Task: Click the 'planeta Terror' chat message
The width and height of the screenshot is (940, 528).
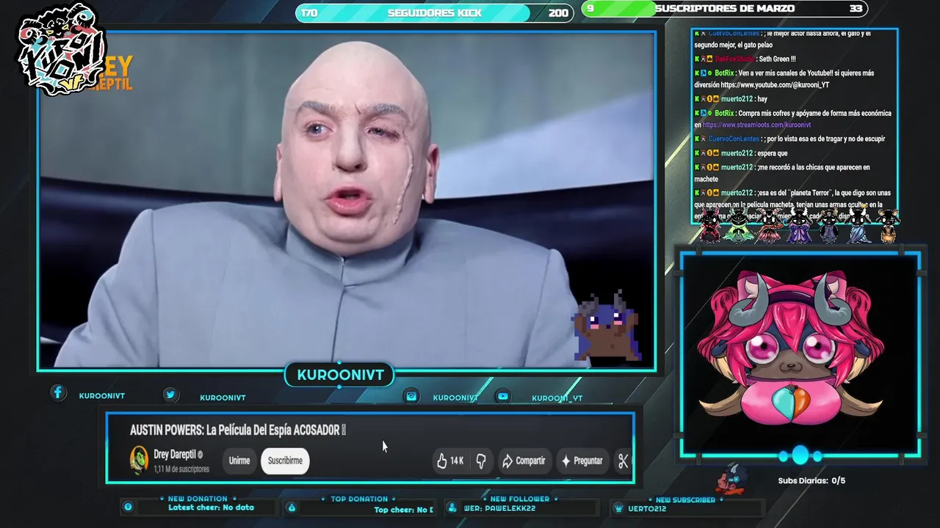Action: (792, 205)
